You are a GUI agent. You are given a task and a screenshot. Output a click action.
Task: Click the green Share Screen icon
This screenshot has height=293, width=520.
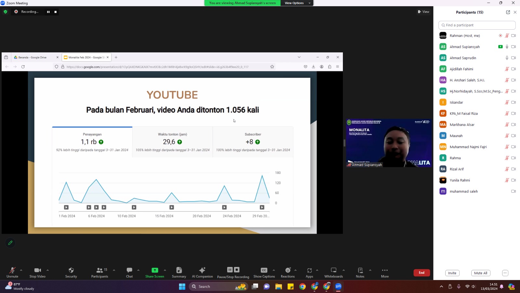155,270
